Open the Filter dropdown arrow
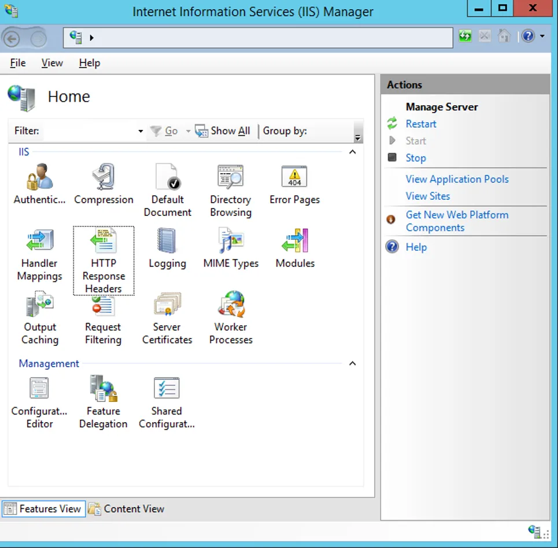The width and height of the screenshot is (558, 548). 141,132
